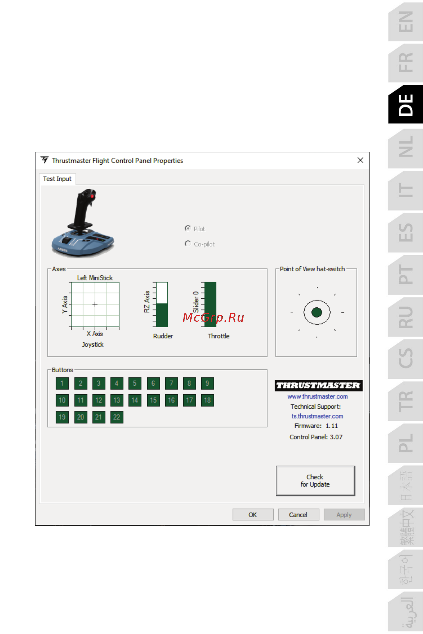The image size is (423, 634).
Task: Click the Airbus joystick product image
Action: pyautogui.click(x=83, y=223)
